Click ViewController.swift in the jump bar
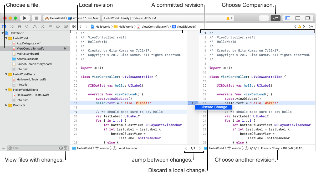316x175 pixels. pos(153,27)
